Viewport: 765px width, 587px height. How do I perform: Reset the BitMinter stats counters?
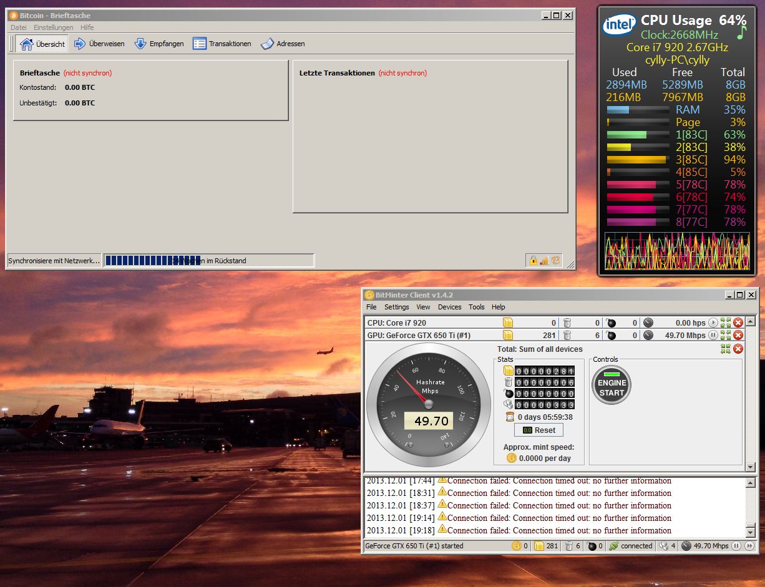[x=538, y=430]
